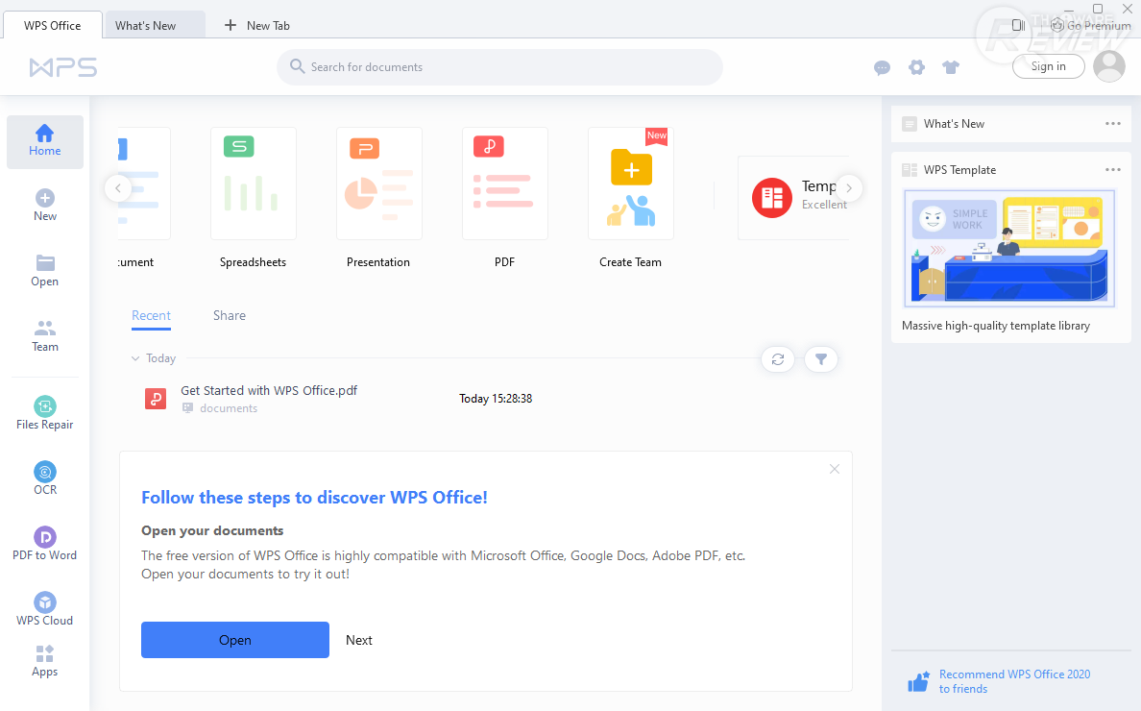Start the PDF to Word converter
The image size is (1141, 711).
[44, 545]
